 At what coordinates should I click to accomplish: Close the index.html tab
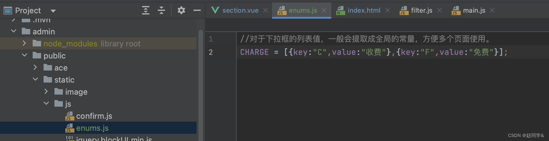[388, 10]
